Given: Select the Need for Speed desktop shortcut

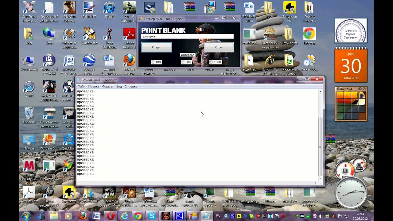Looking at the screenshot, I should [x=109, y=196].
